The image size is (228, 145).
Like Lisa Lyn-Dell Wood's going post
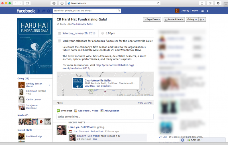(75, 132)
